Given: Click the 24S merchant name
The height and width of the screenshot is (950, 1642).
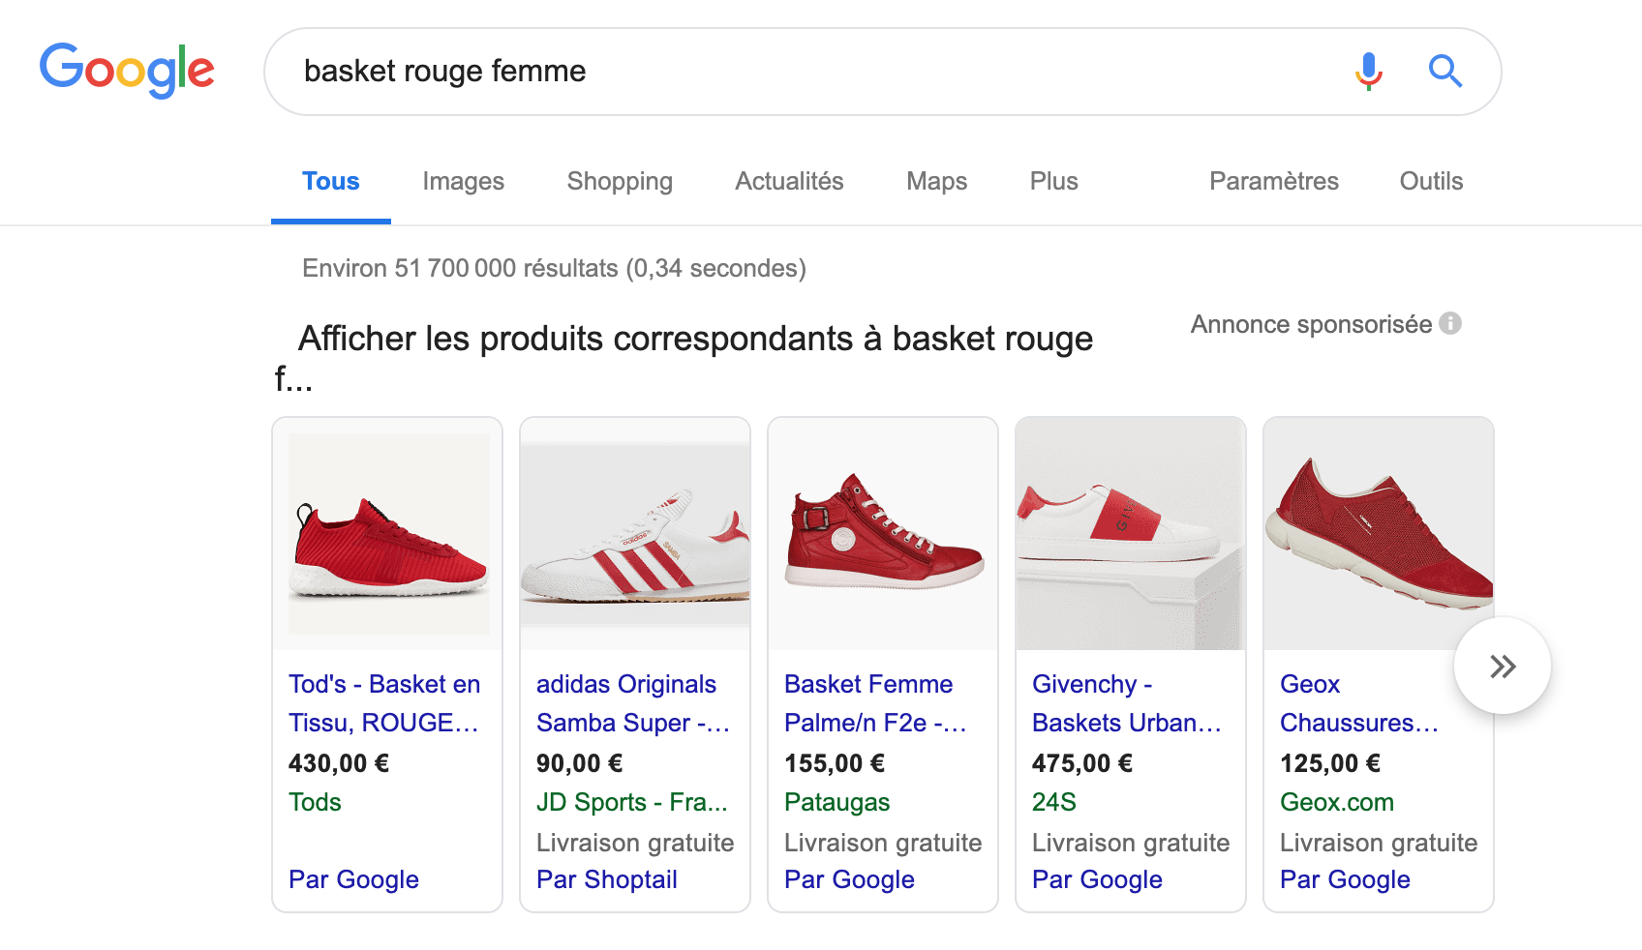Looking at the screenshot, I should [1054, 802].
